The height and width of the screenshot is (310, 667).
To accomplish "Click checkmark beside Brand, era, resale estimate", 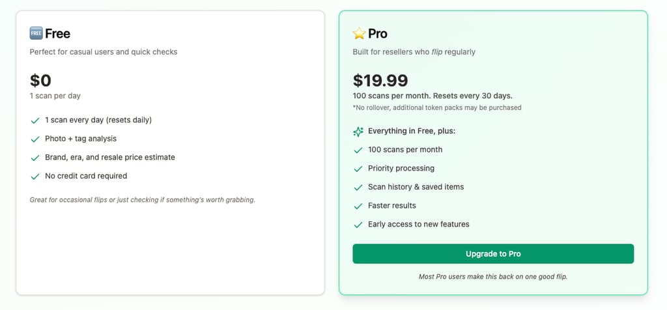I will click(x=35, y=158).
